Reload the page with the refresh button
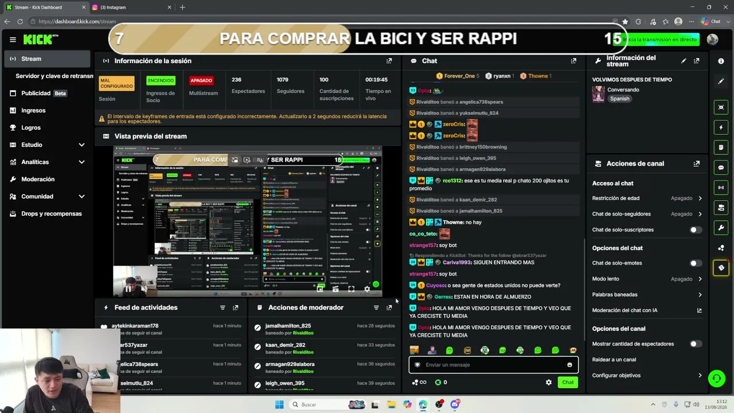734x413 pixels. [x=20, y=21]
